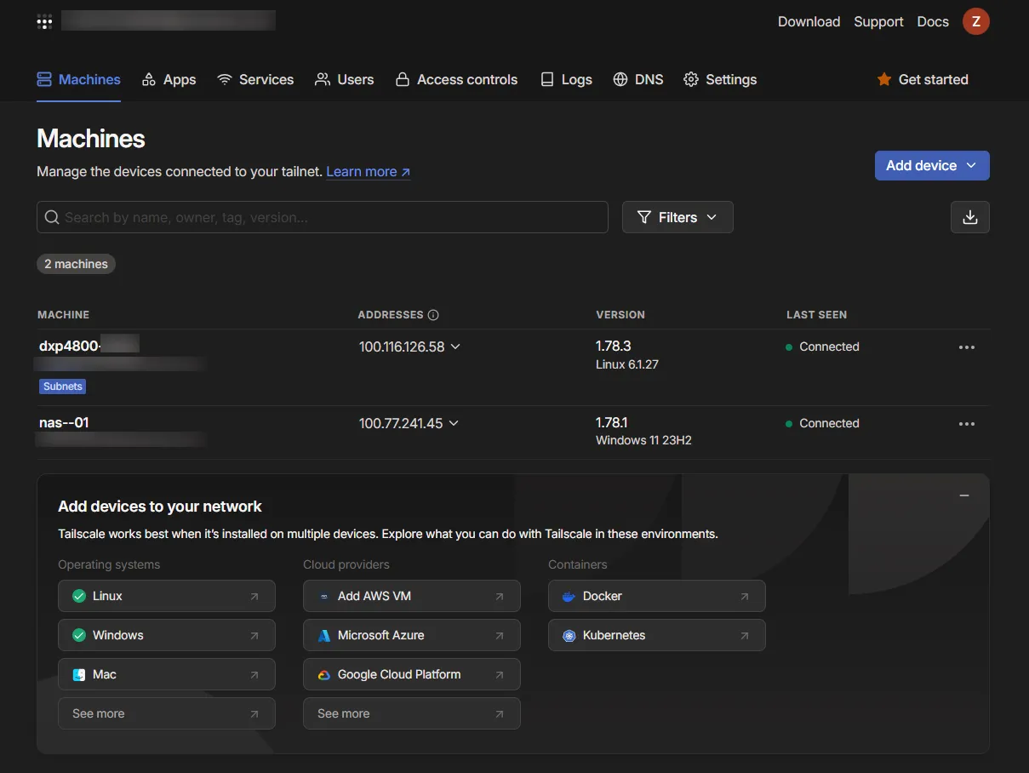
Task: Switch to the Access controls tab
Action: point(456,79)
